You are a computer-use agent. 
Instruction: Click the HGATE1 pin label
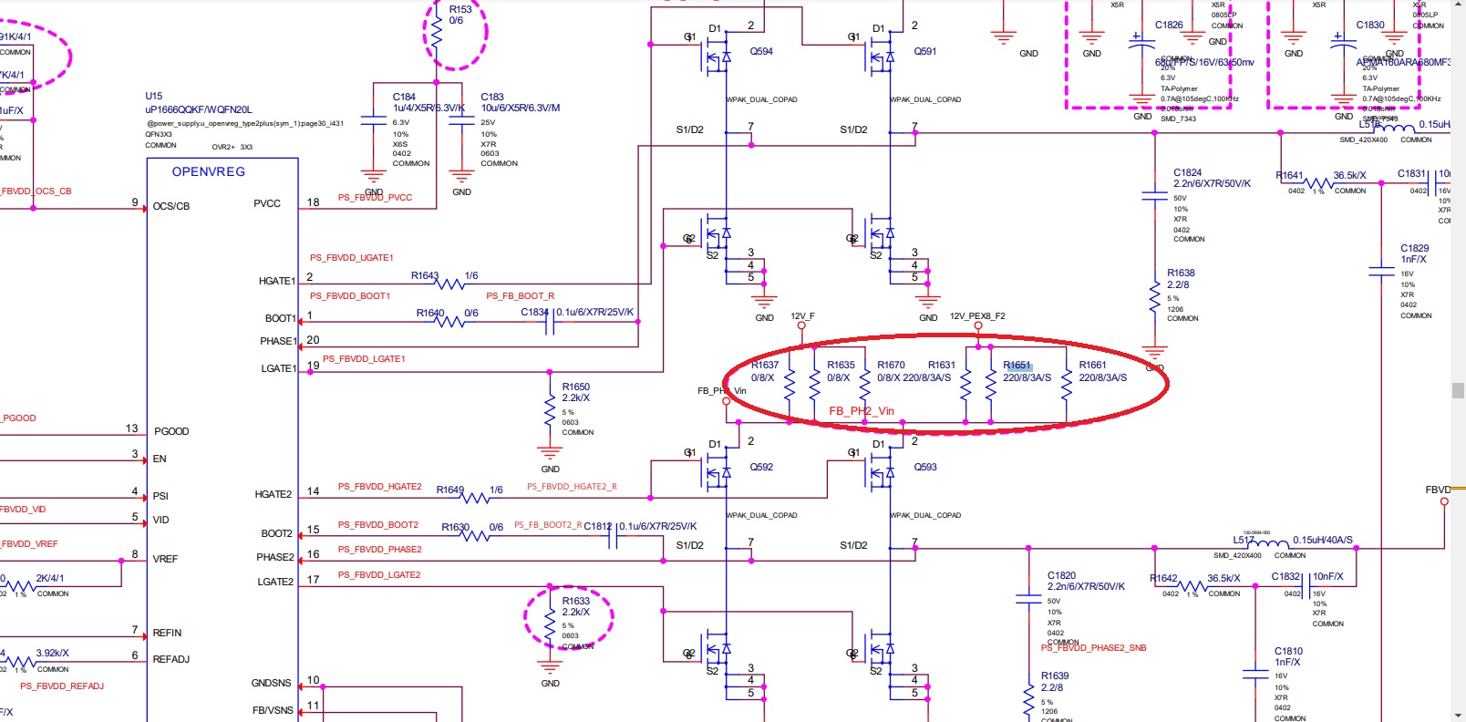click(x=277, y=281)
